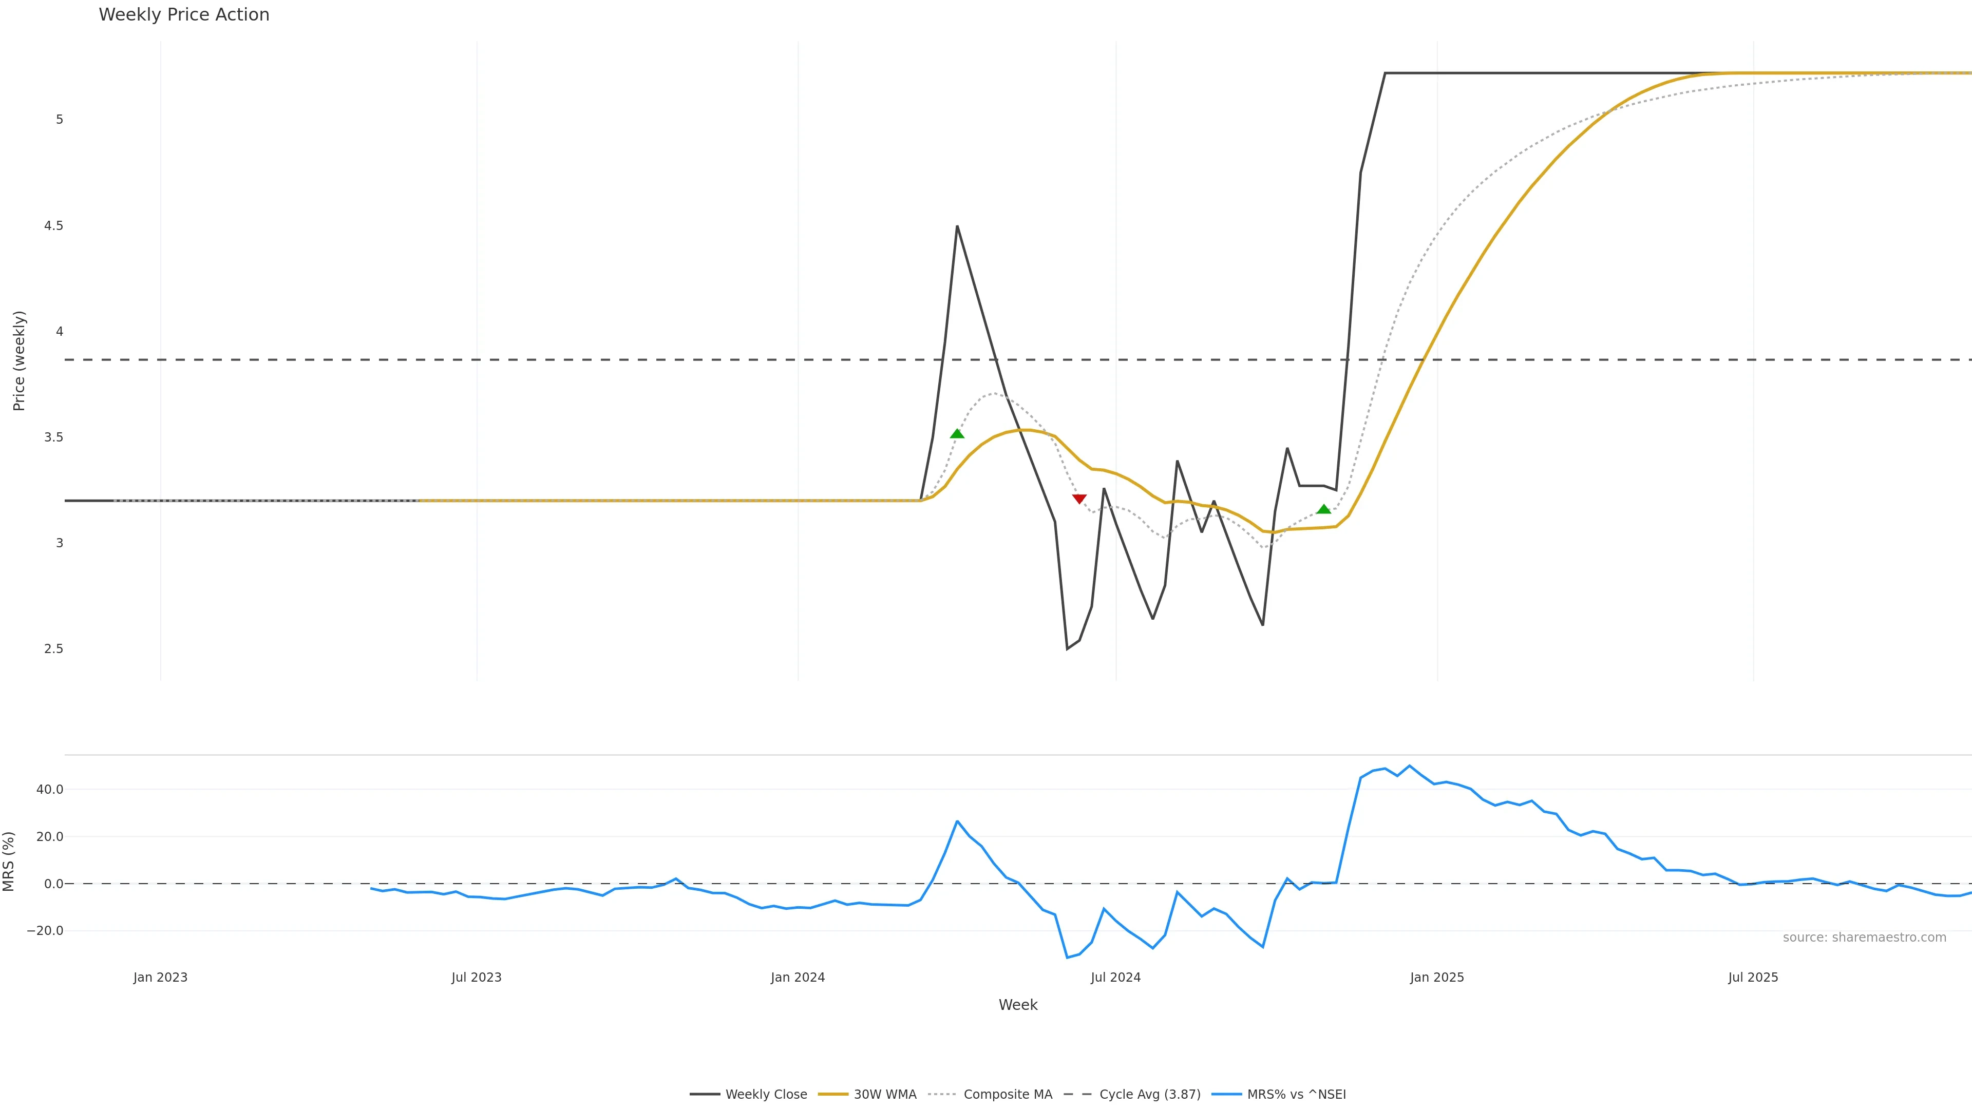This screenshot has height=1109, width=1972.
Task: Open the sharemaestro.com source credit
Action: (x=1864, y=938)
